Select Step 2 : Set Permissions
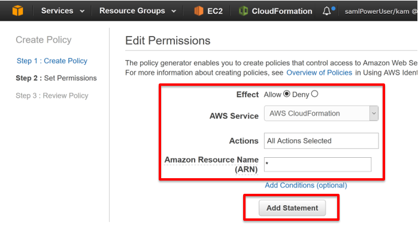The width and height of the screenshot is (418, 234). 56,78
